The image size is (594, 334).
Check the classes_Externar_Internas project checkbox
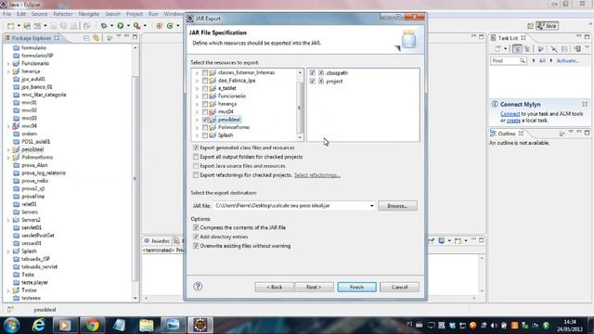(205, 72)
